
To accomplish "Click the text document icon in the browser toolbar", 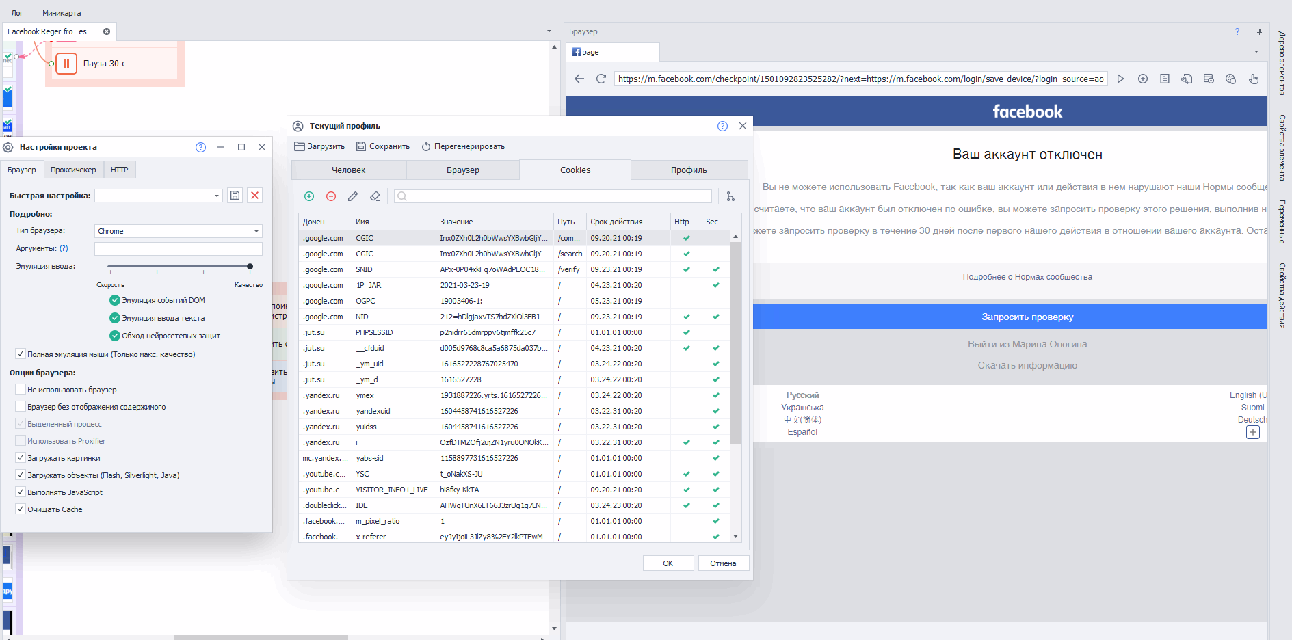I will (1165, 79).
